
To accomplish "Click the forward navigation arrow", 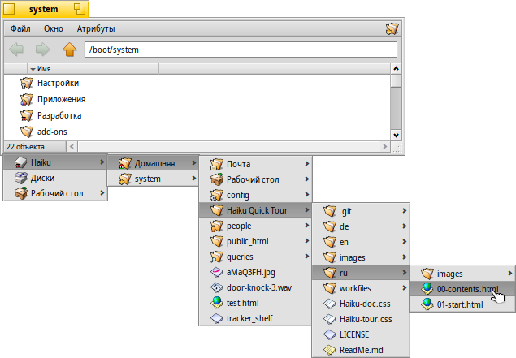I will click(x=42, y=50).
